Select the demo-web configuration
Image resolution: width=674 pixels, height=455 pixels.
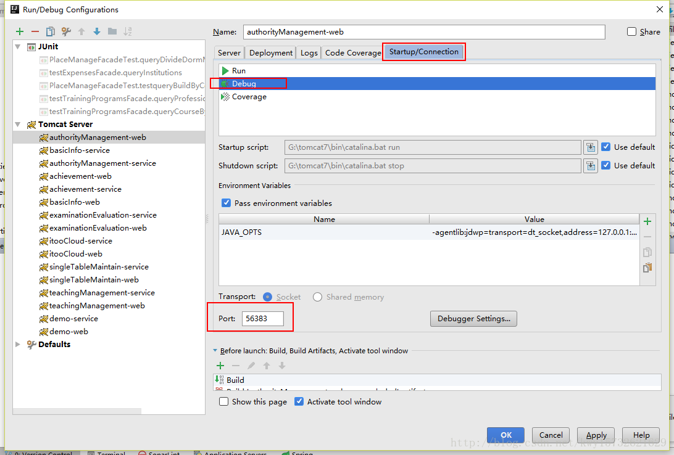[x=69, y=331]
